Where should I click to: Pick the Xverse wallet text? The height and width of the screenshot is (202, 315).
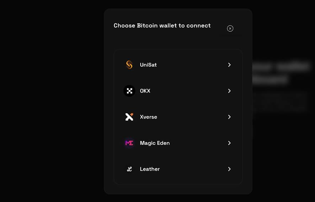point(148,117)
